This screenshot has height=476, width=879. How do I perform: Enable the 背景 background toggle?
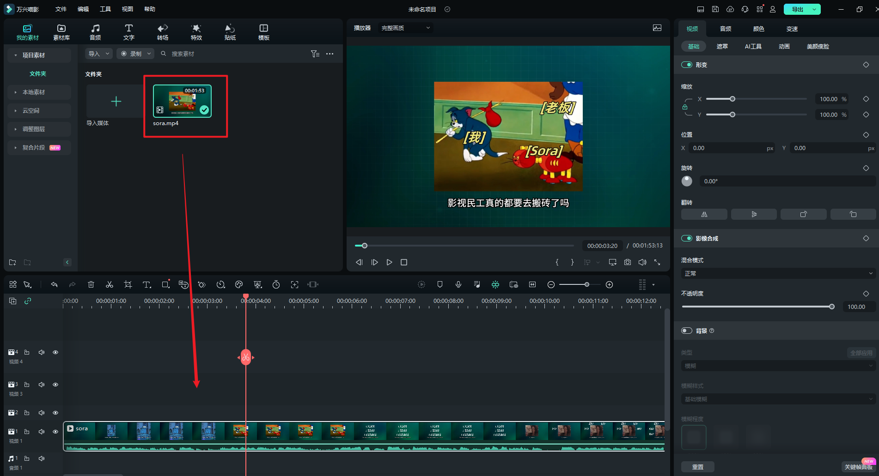[x=686, y=331]
